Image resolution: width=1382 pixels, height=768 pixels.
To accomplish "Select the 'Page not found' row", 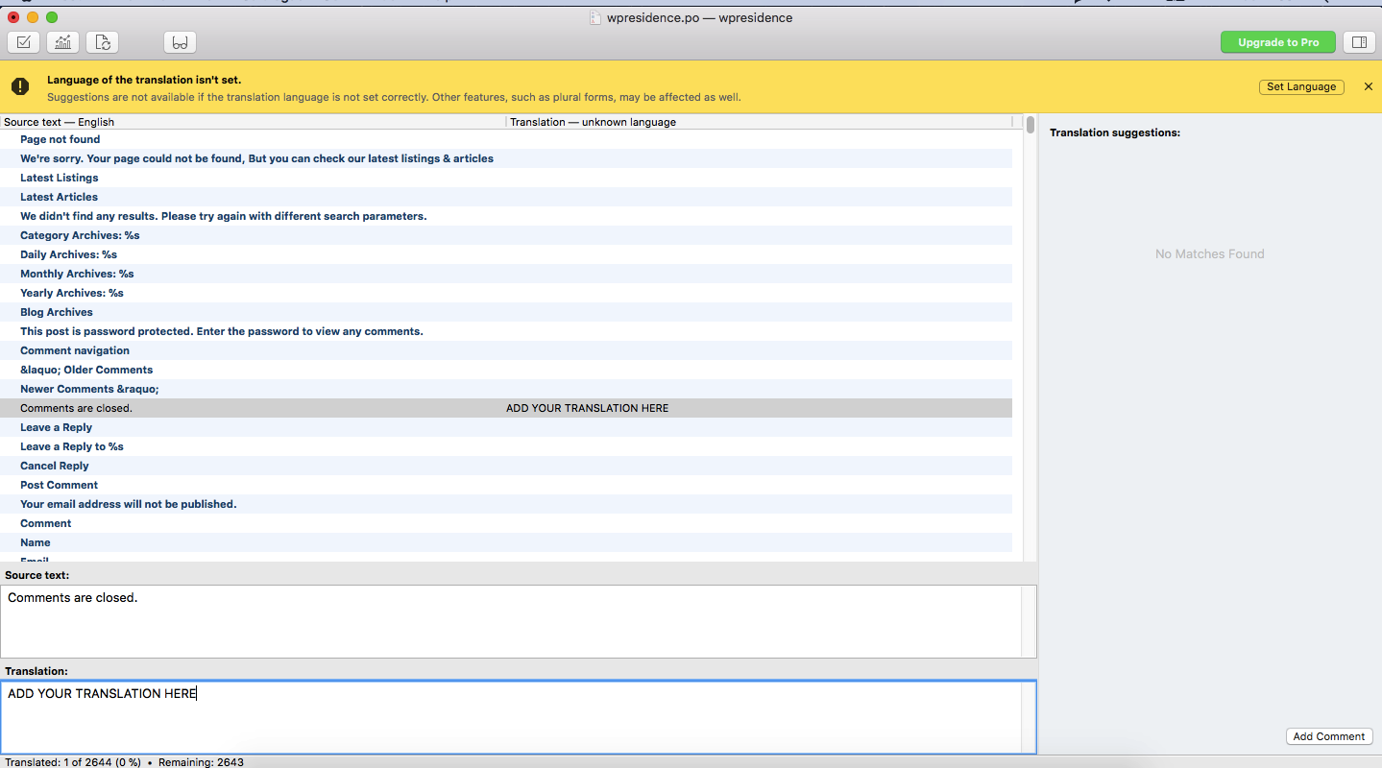I will 506,139.
